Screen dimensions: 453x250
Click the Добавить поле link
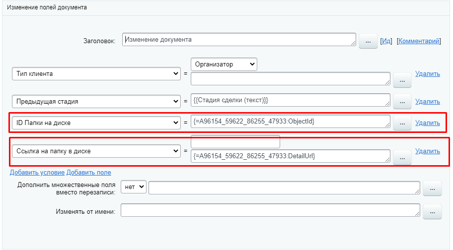click(89, 173)
